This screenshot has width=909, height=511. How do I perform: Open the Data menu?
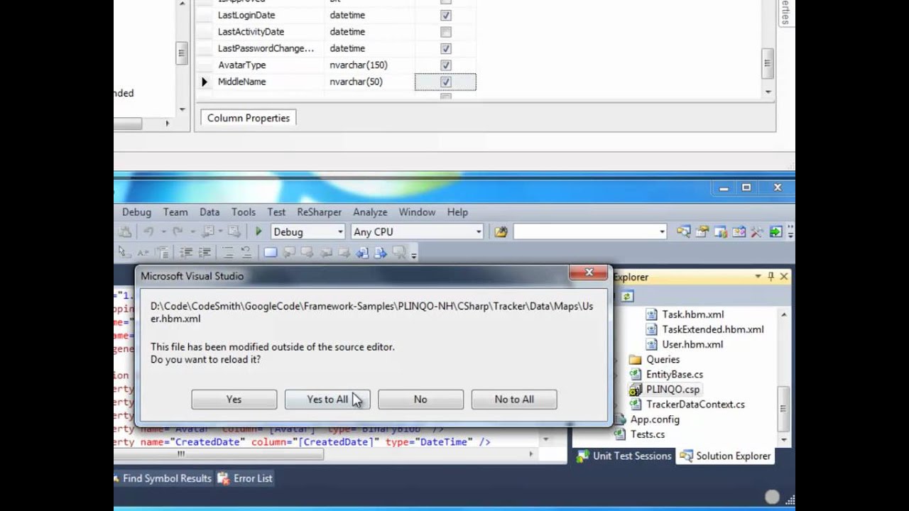pos(209,212)
